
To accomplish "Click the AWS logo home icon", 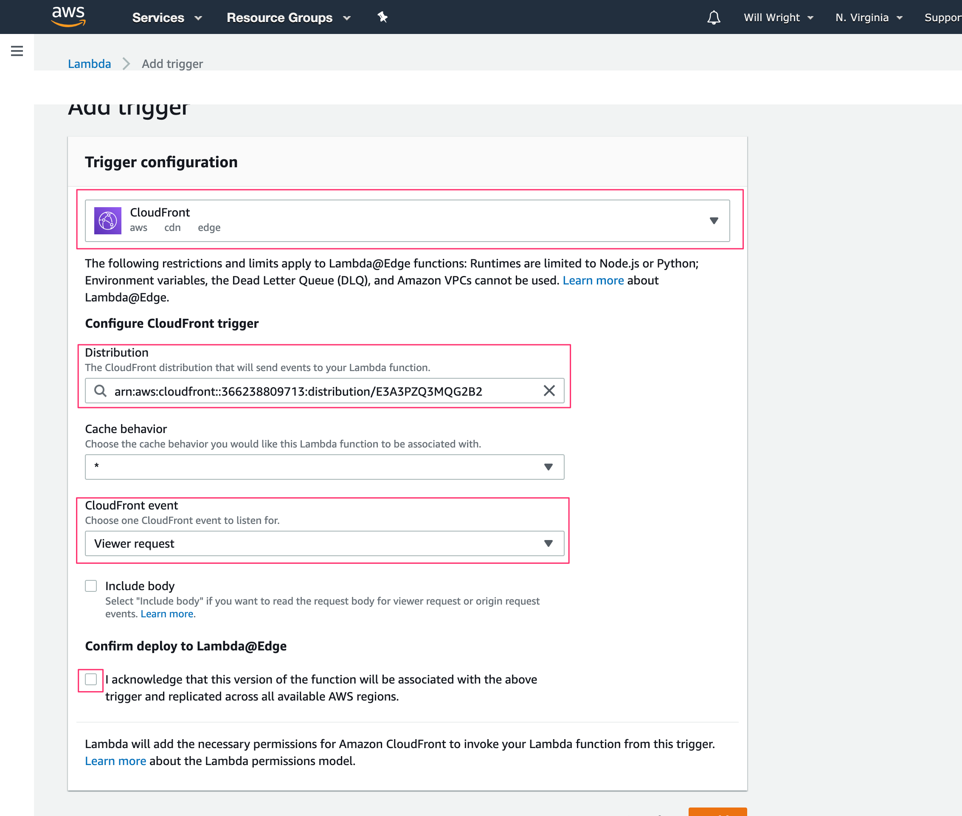I will click(x=68, y=17).
